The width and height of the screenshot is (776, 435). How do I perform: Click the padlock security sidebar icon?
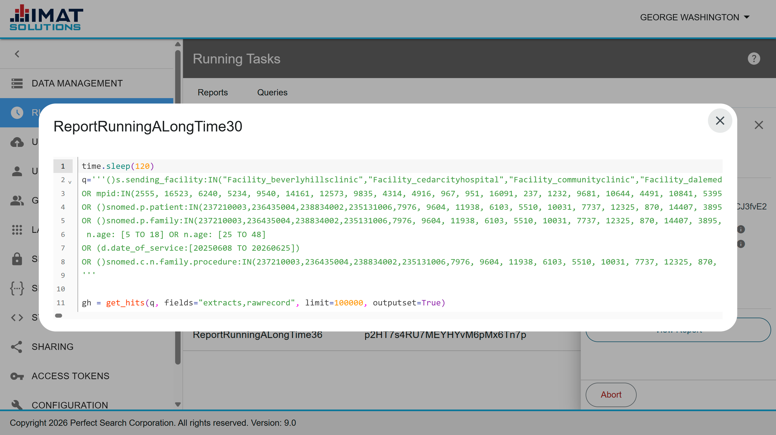click(x=17, y=259)
